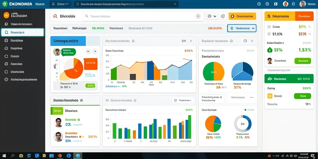Open the user avatar in the top bar

pos(303,4)
